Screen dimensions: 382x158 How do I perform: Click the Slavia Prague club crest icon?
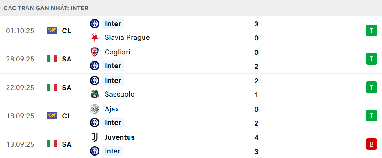coord(95,38)
